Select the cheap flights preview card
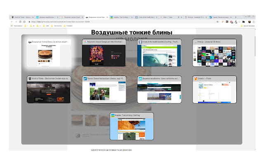Viewport: 264px width, 165px height. pyautogui.click(x=159, y=90)
